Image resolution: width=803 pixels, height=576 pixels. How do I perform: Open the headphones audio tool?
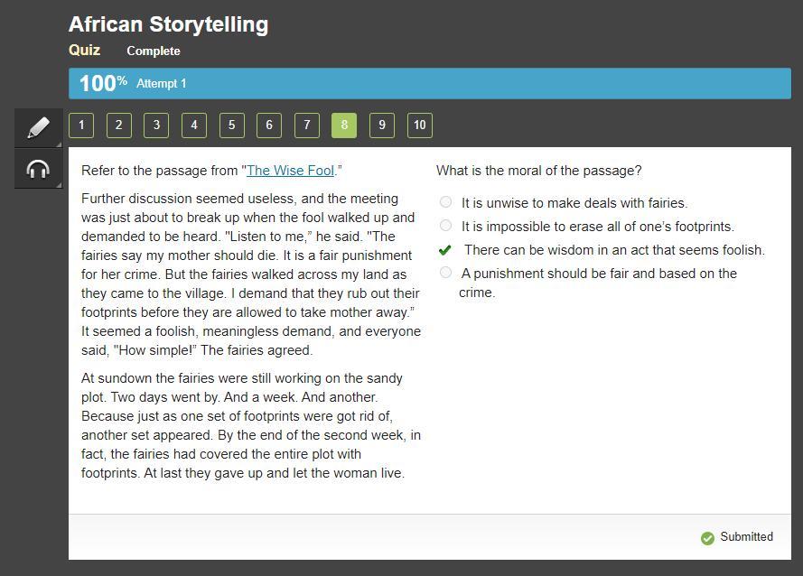point(38,169)
